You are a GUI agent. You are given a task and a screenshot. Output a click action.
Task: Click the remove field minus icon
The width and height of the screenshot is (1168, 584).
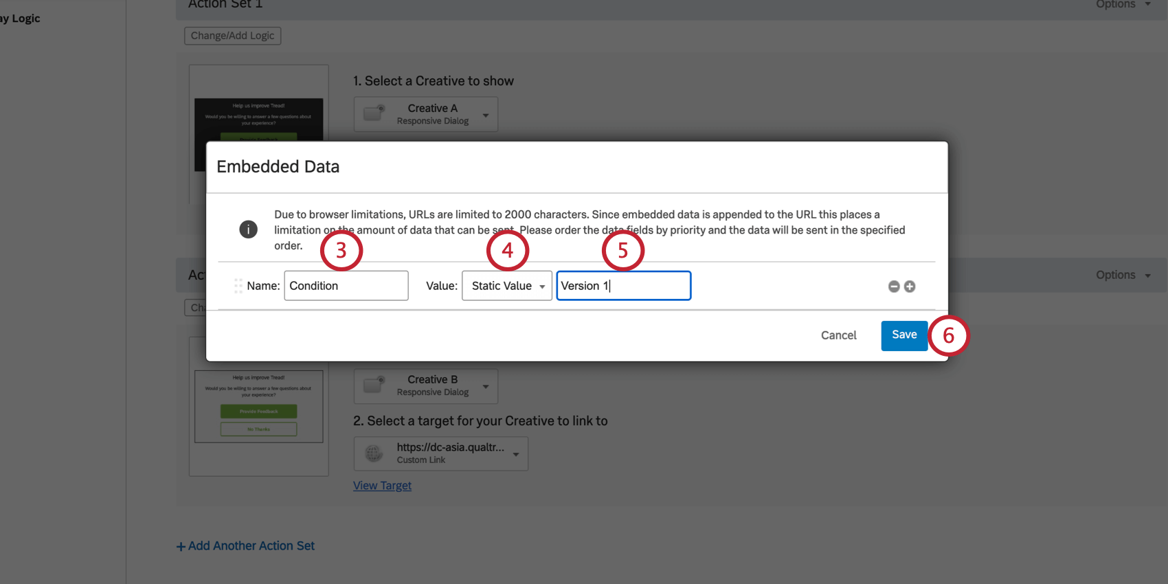coord(894,287)
